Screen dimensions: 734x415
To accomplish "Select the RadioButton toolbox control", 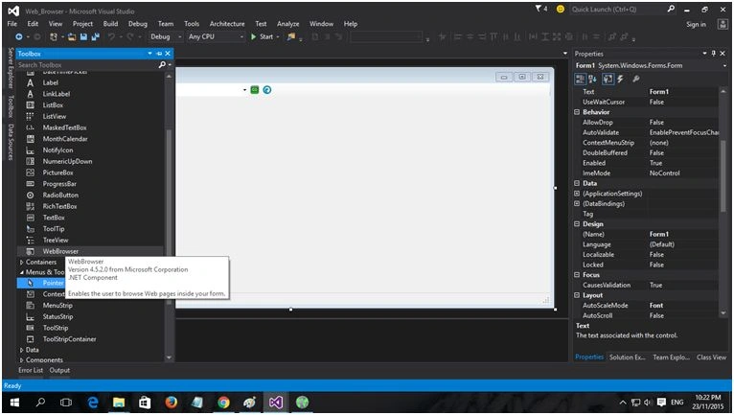I will click(x=60, y=195).
